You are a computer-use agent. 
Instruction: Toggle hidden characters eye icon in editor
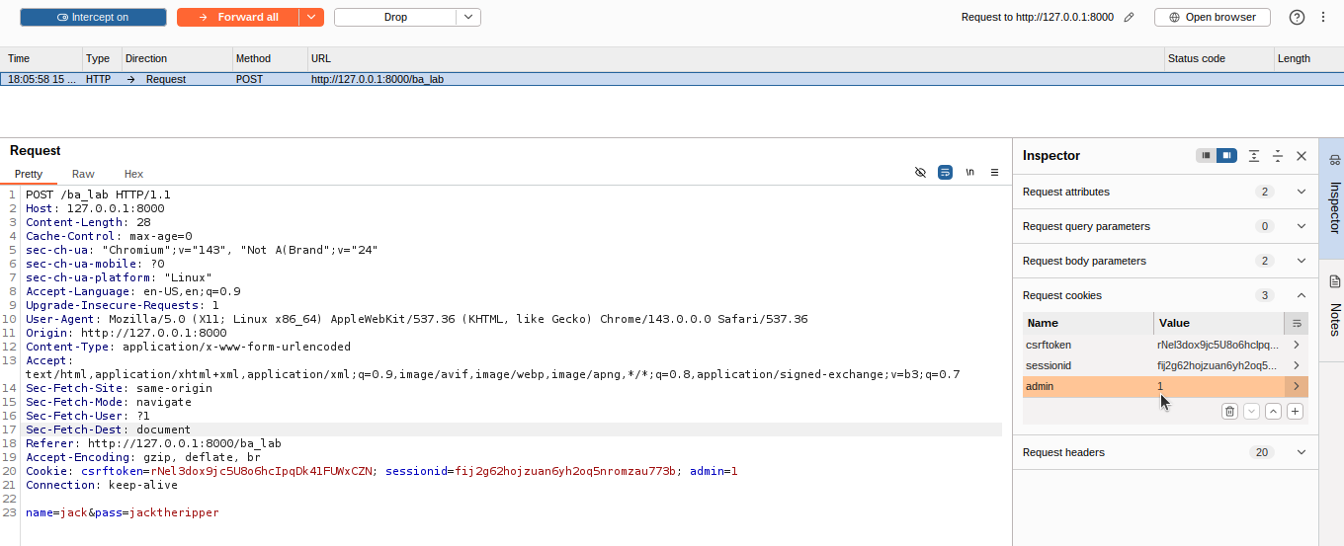click(x=920, y=172)
